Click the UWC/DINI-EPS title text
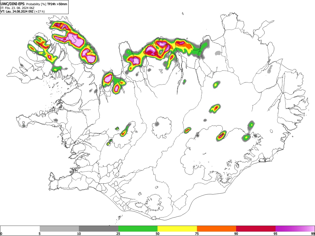Image resolution: width=315 pixels, height=236 pixels. tap(13, 4)
